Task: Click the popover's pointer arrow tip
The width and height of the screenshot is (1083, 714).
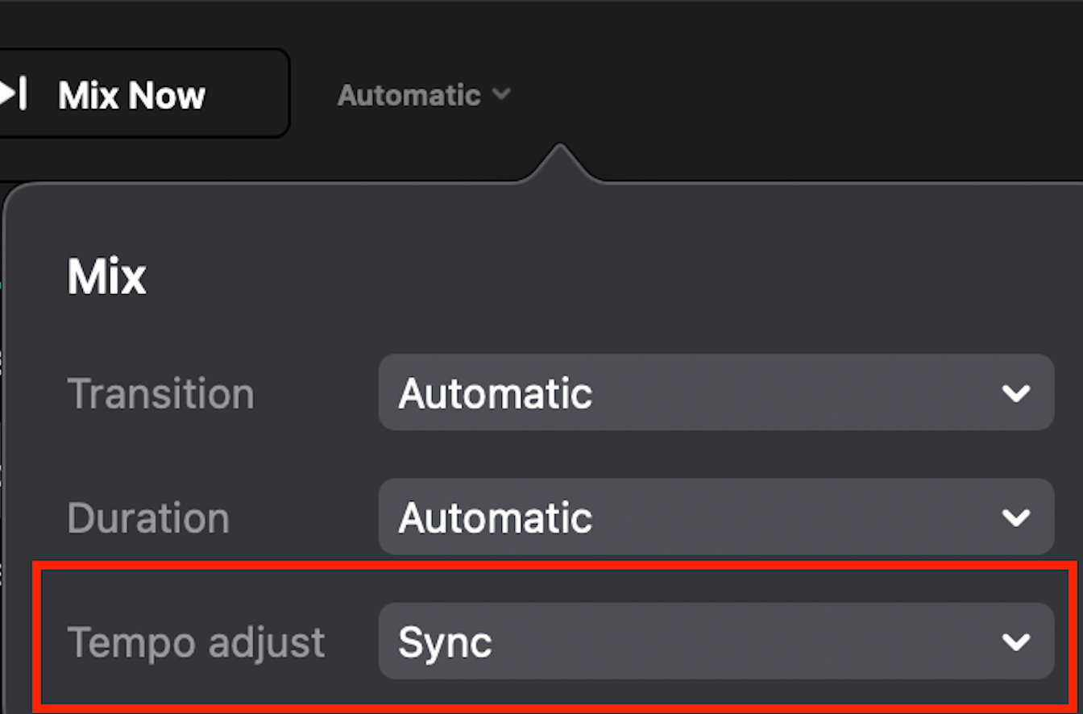Action: click(x=559, y=150)
